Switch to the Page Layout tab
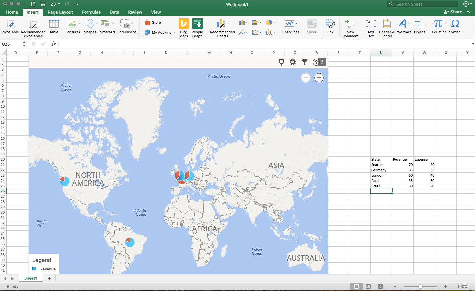Screen dimensions: 475x291 pyautogui.click(x=60, y=12)
